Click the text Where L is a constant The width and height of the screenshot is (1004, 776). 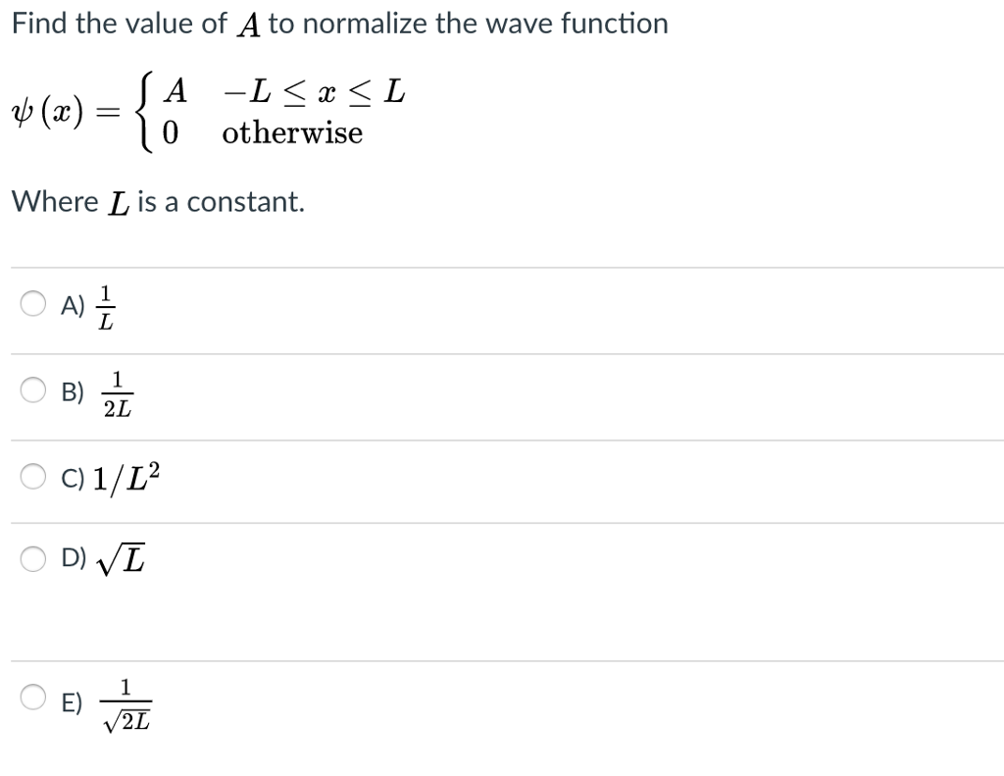click(157, 201)
